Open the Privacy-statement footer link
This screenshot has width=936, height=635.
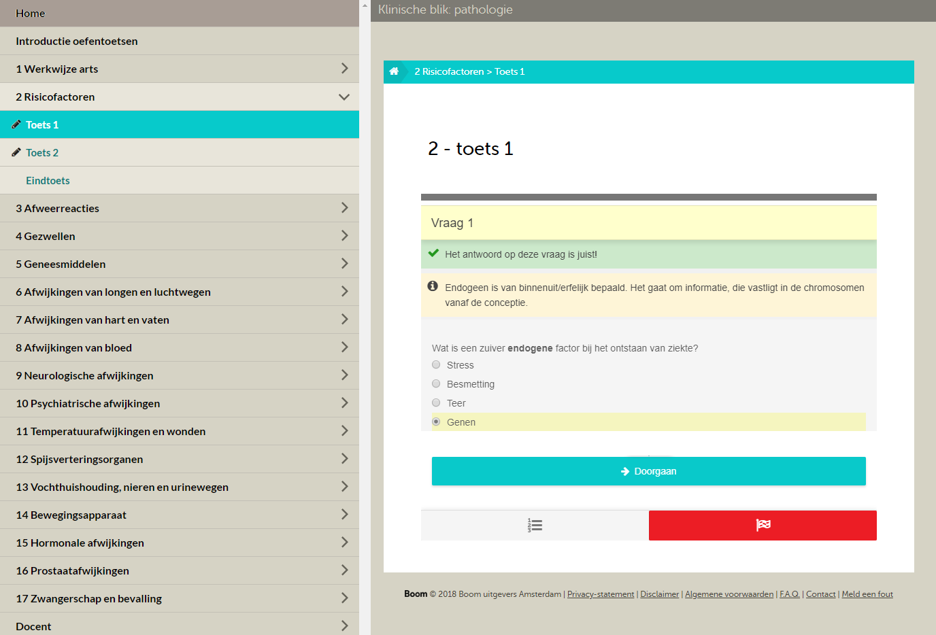click(x=600, y=594)
